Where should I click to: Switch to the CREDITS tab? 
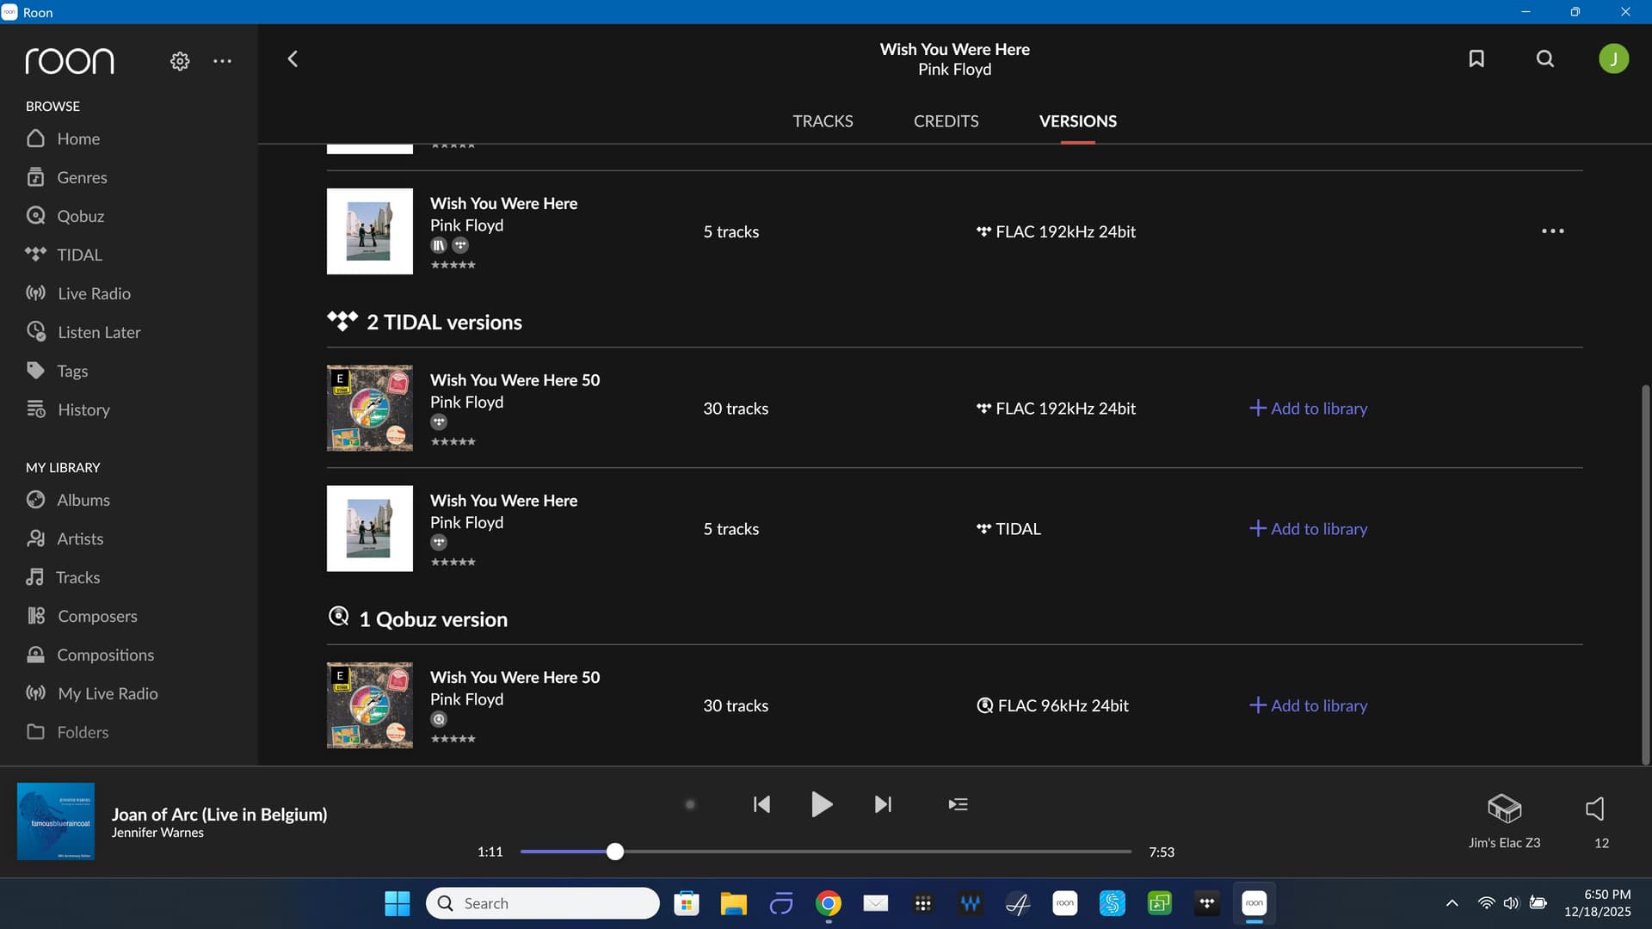[x=946, y=121]
